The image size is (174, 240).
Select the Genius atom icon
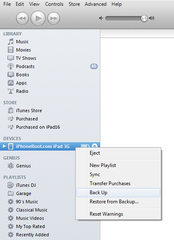click(11, 166)
